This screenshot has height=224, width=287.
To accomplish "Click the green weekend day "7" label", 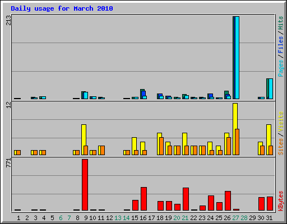I will (x=69, y=218).
